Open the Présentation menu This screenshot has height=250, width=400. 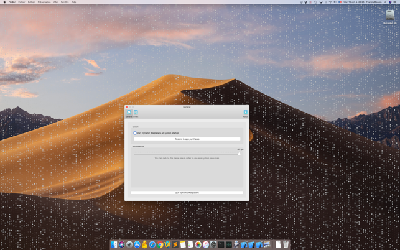44,2
